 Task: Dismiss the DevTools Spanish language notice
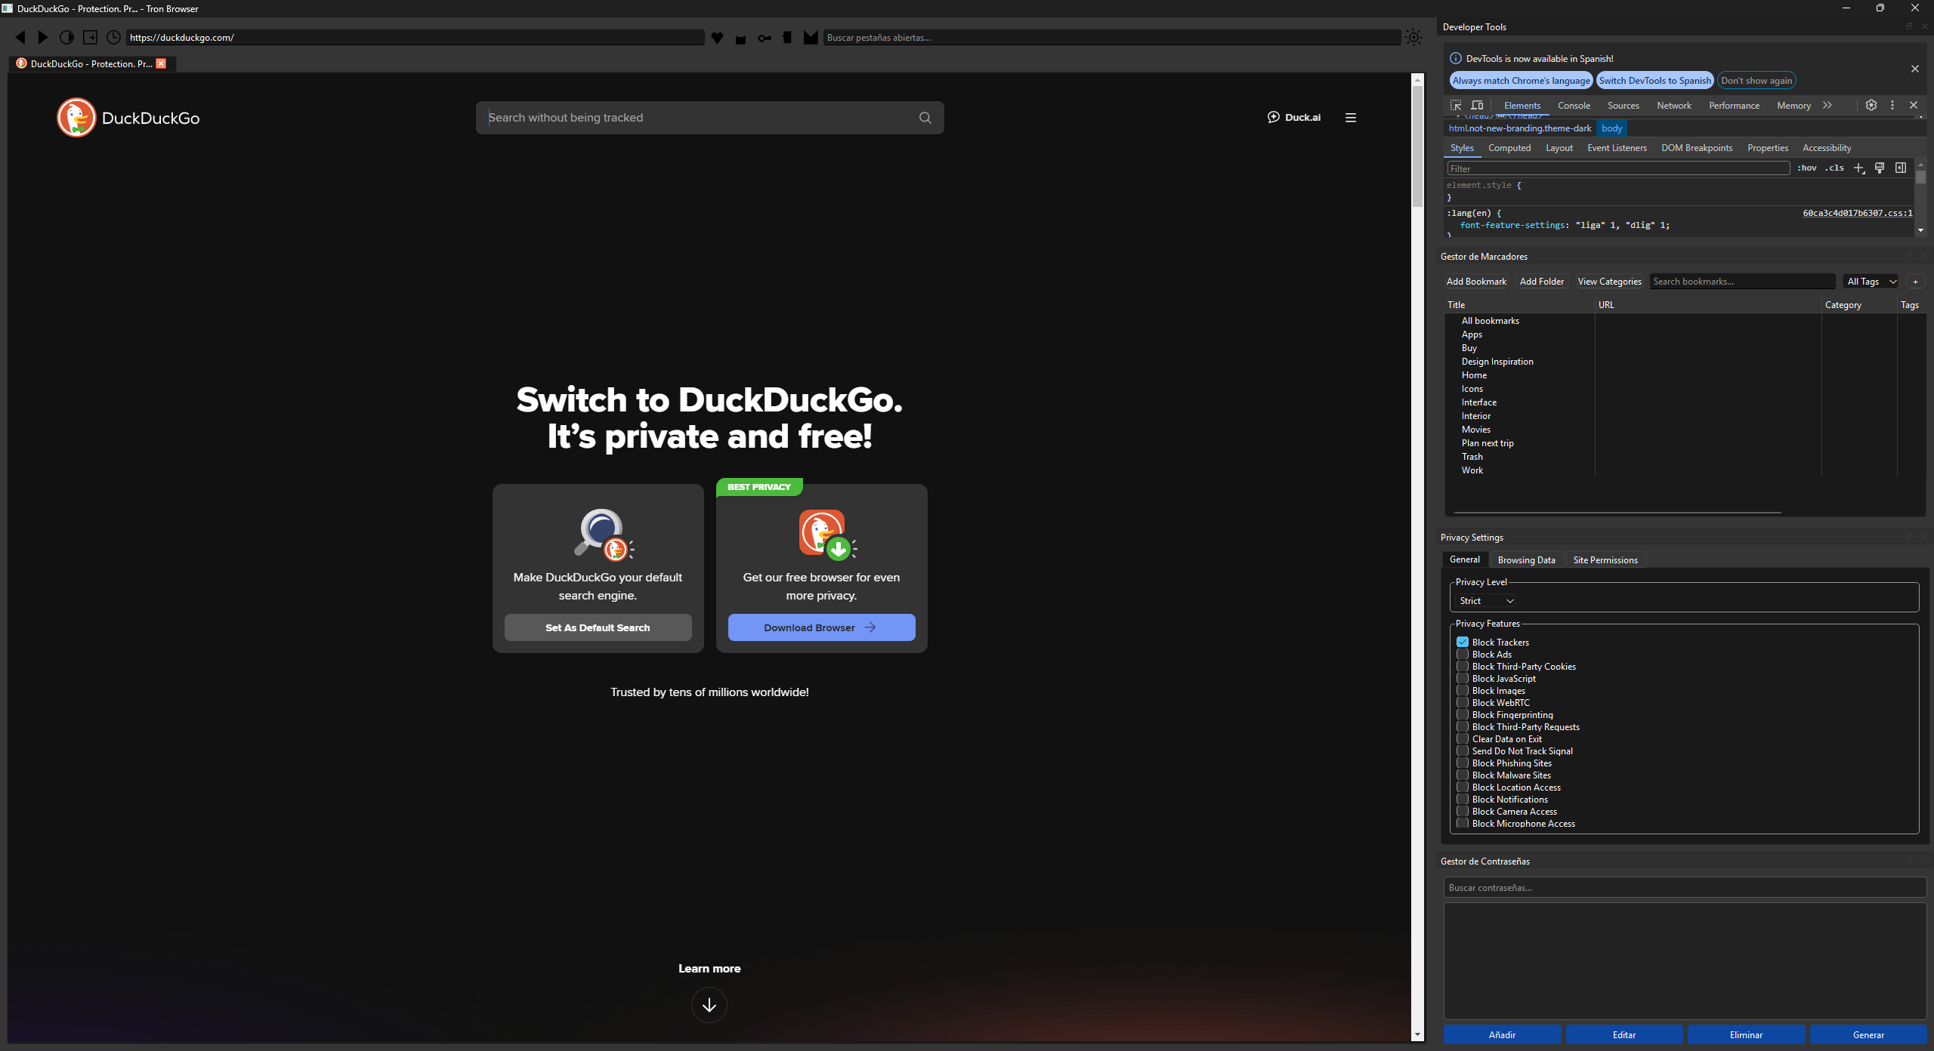click(1915, 69)
